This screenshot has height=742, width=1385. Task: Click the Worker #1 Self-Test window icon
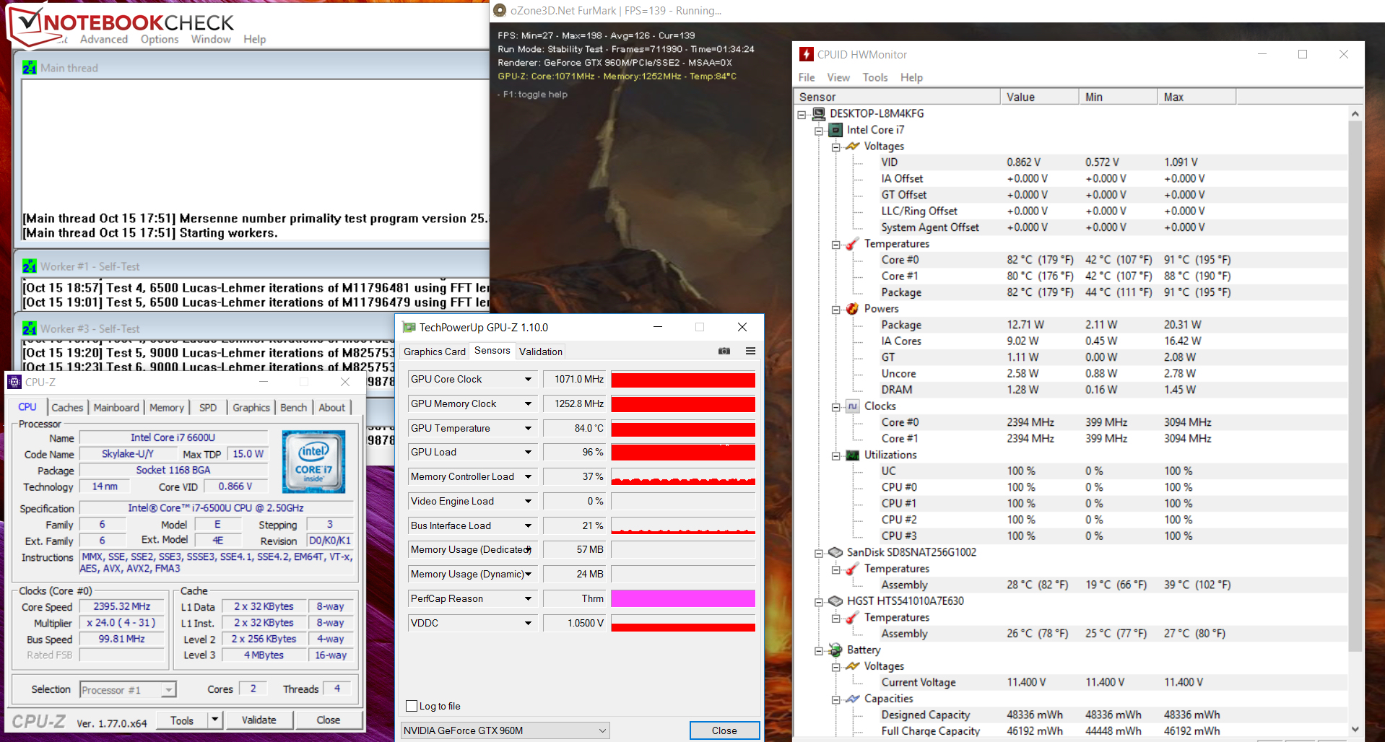pyautogui.click(x=29, y=266)
